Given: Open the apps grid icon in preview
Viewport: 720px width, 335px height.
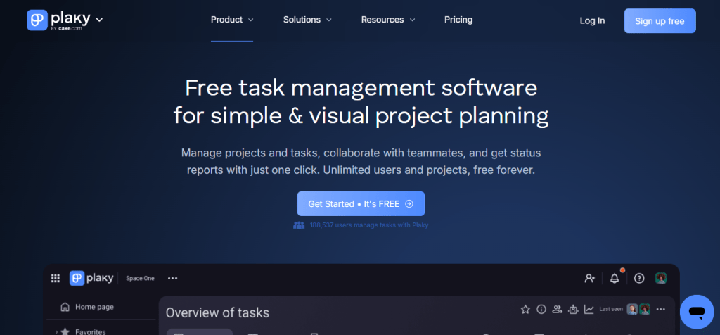Looking at the screenshot, I should tap(56, 278).
